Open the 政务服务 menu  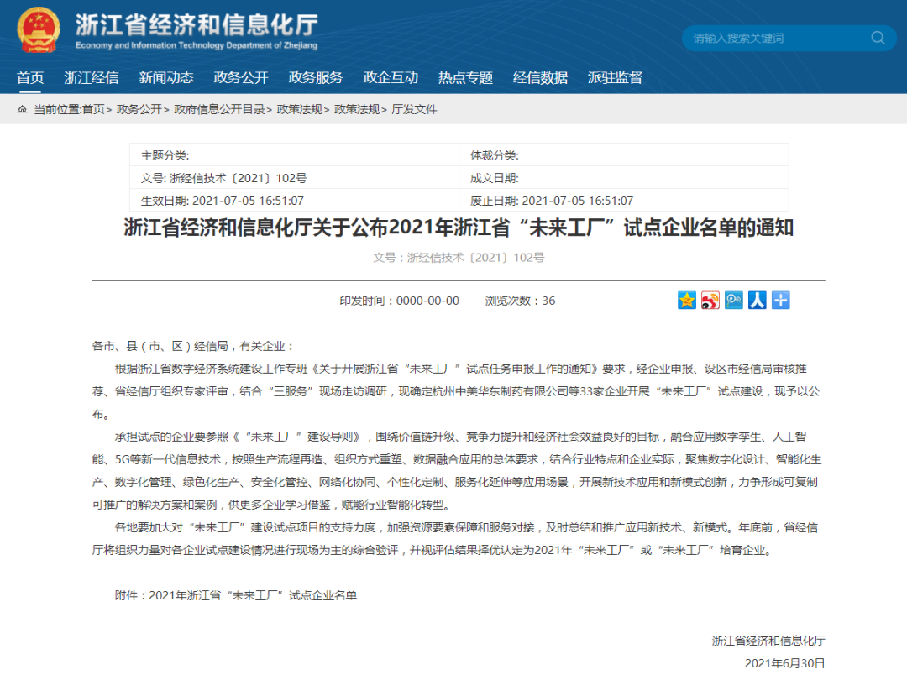pos(316,77)
